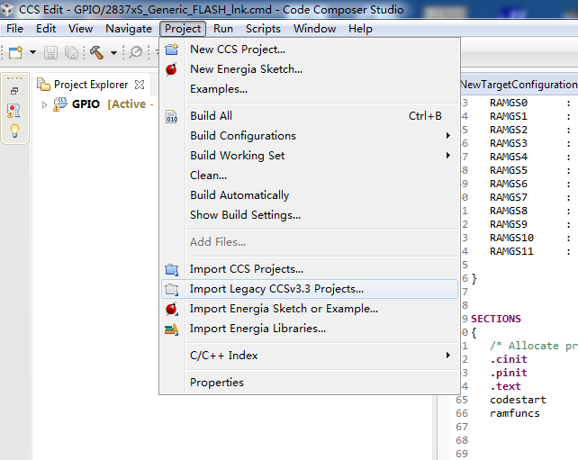Click the SECTIONS keyword in editor

tap(496, 319)
